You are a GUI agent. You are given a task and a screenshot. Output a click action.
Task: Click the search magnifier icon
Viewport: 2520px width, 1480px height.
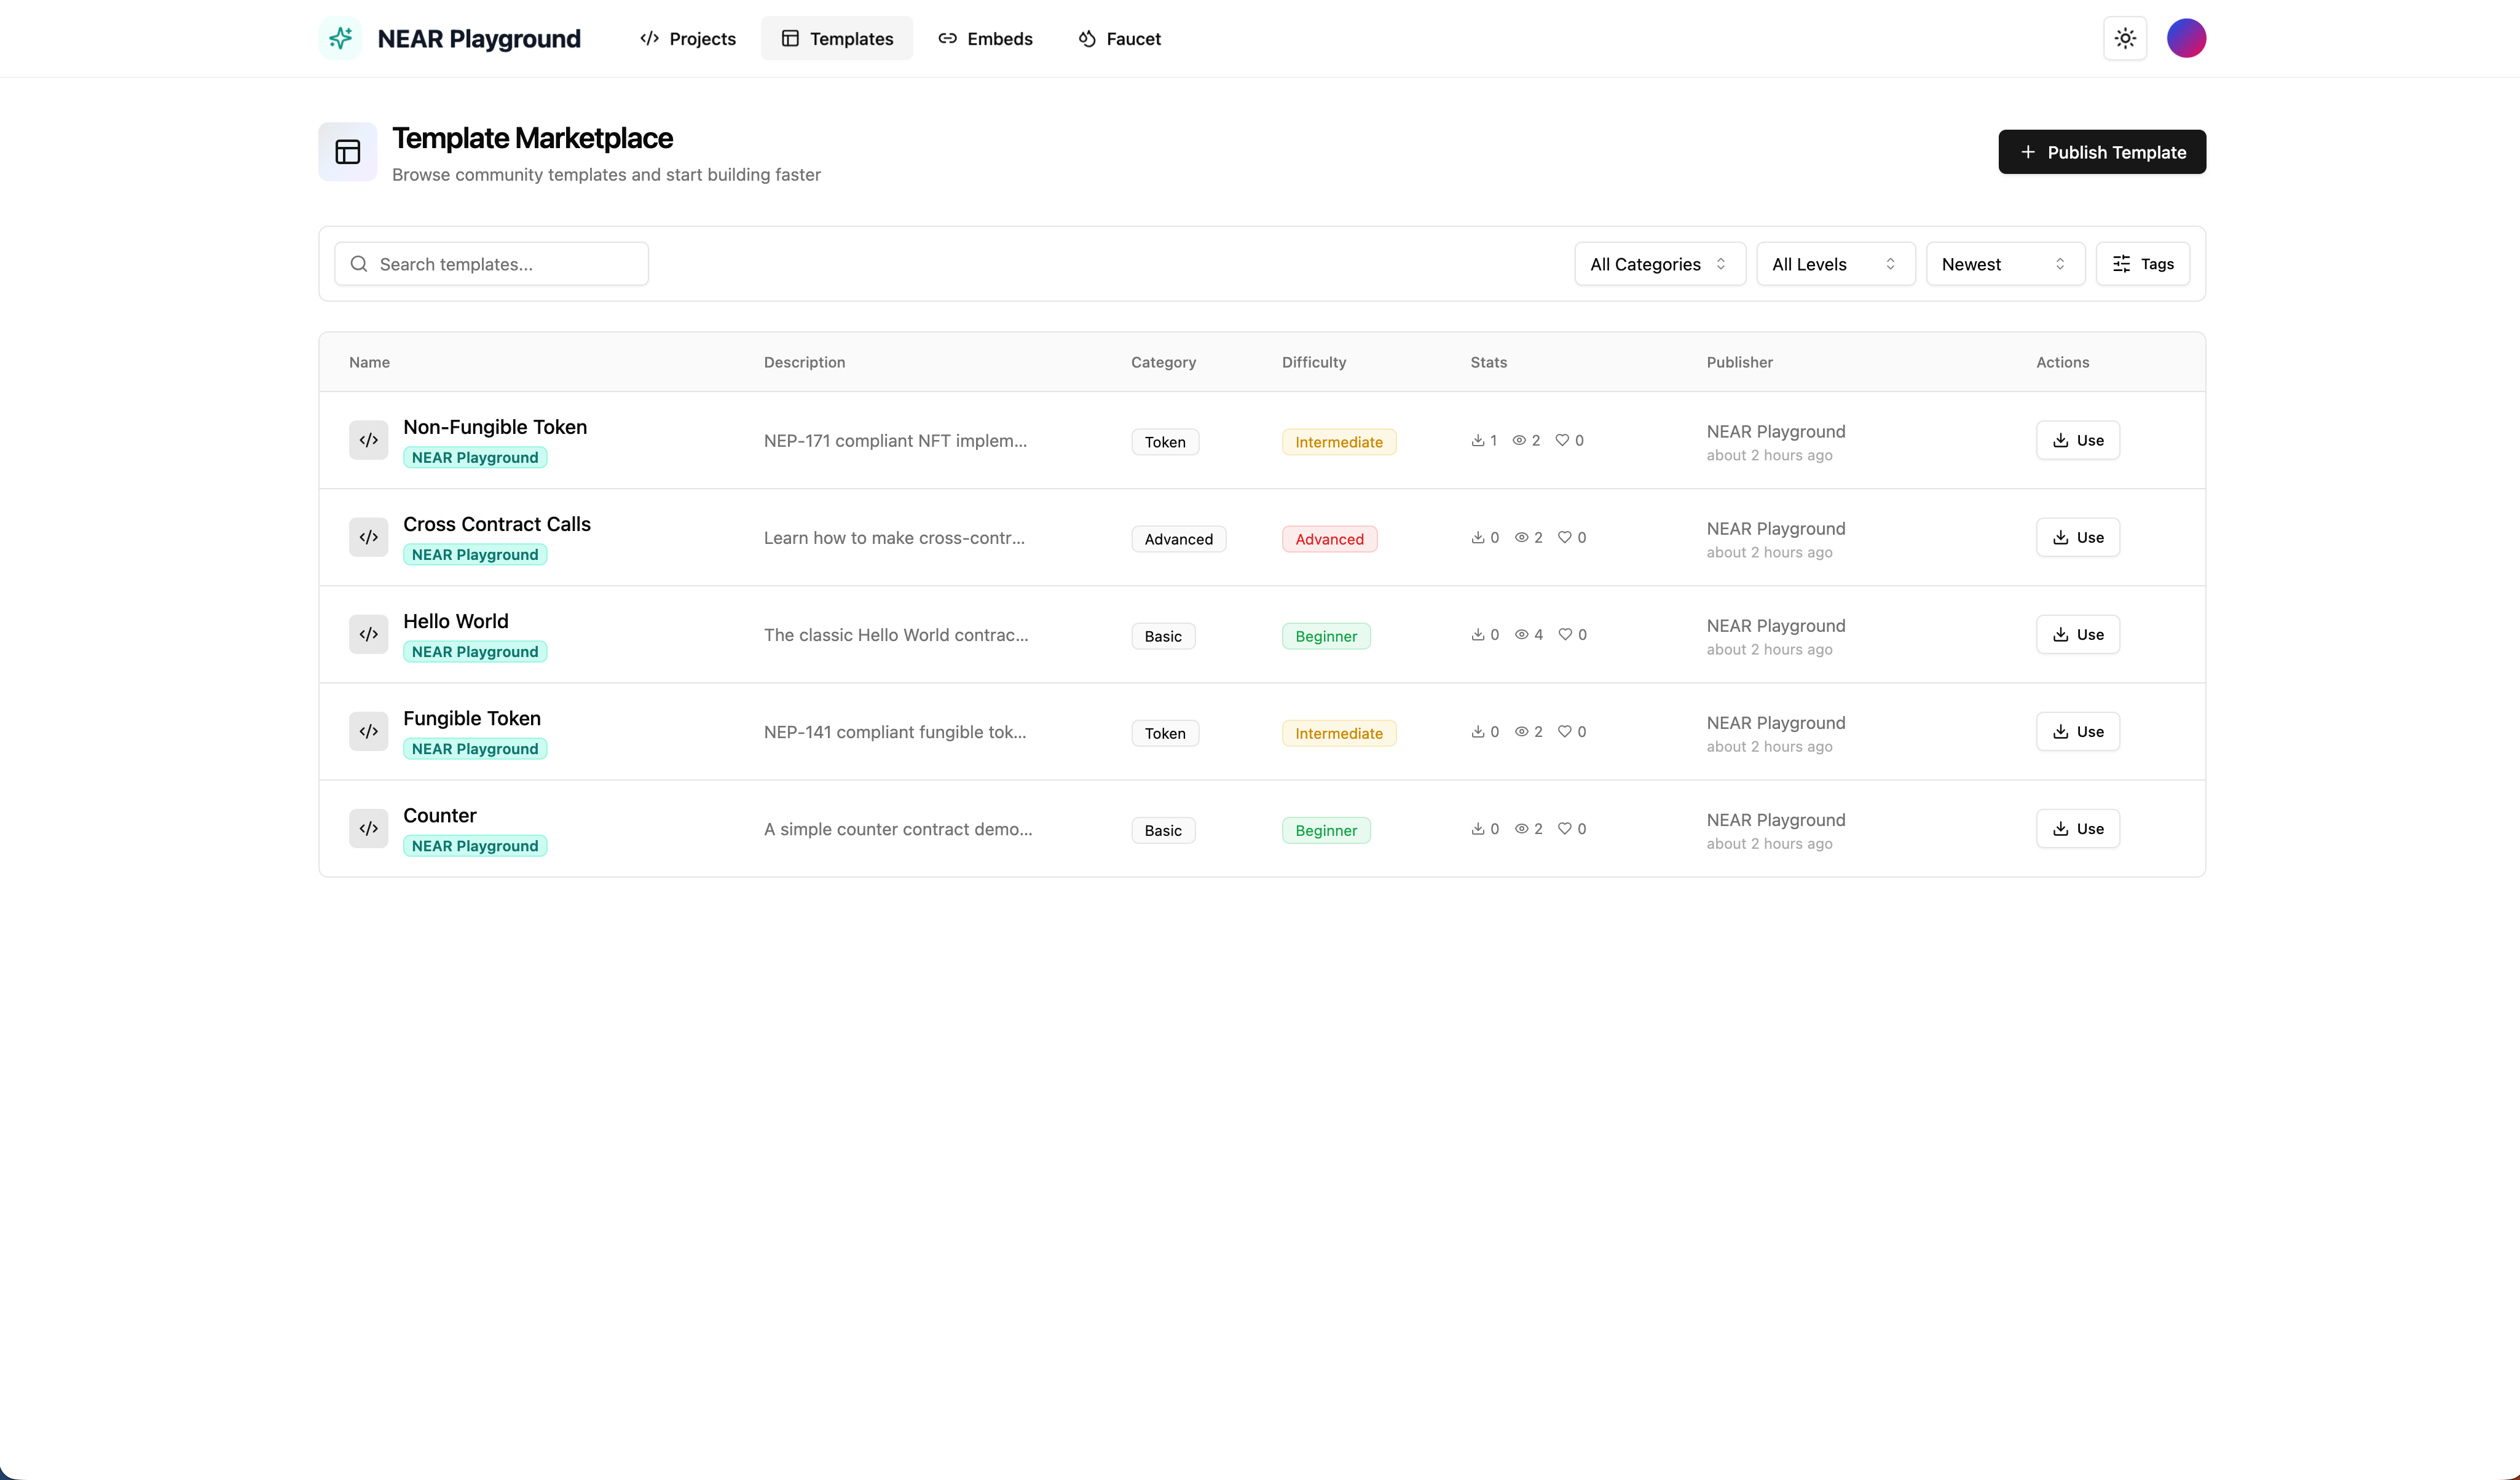359,264
